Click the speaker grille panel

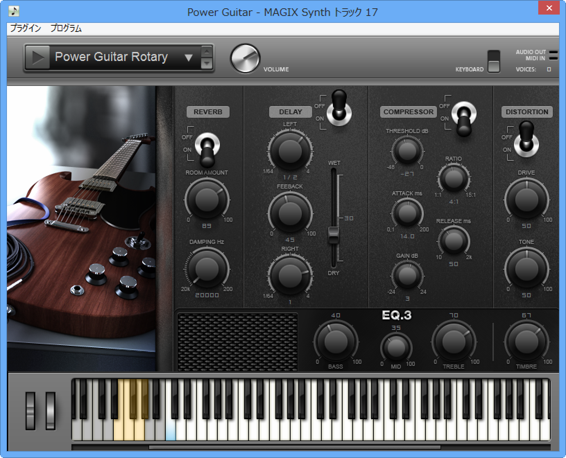(238, 342)
